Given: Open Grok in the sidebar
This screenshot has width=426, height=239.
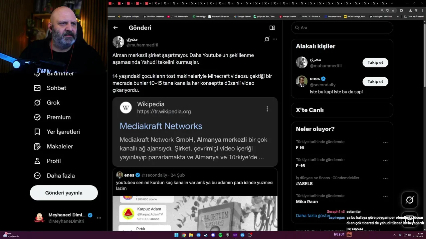Looking at the screenshot, I should [x=47, y=103].
